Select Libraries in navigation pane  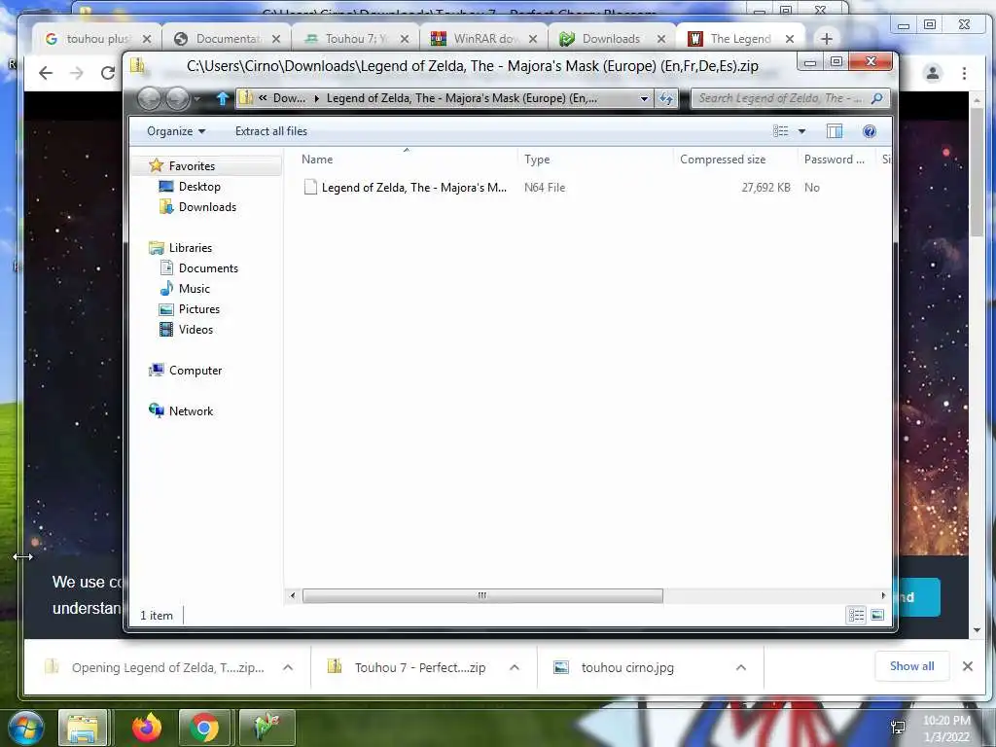(x=190, y=248)
